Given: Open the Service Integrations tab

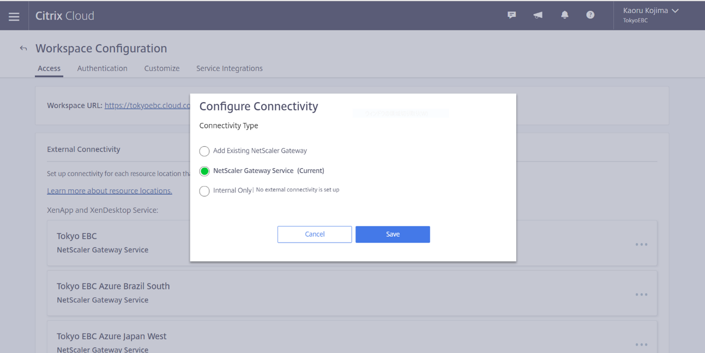Looking at the screenshot, I should 230,69.
